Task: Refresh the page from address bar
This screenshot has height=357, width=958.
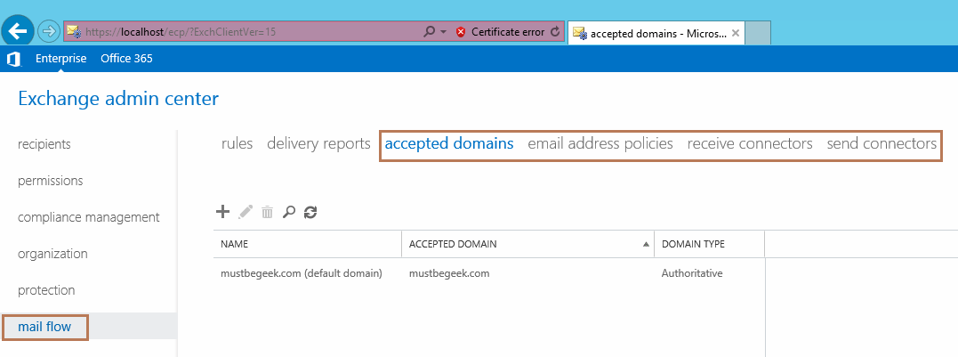Action: pos(555,32)
